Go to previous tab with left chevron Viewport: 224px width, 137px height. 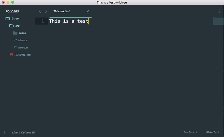point(40,11)
